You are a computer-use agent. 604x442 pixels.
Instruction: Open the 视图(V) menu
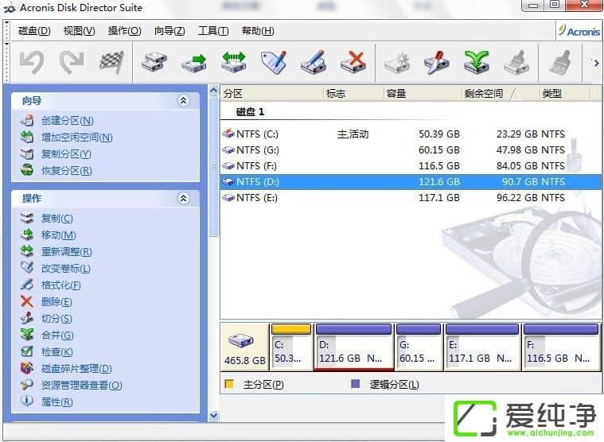point(79,31)
